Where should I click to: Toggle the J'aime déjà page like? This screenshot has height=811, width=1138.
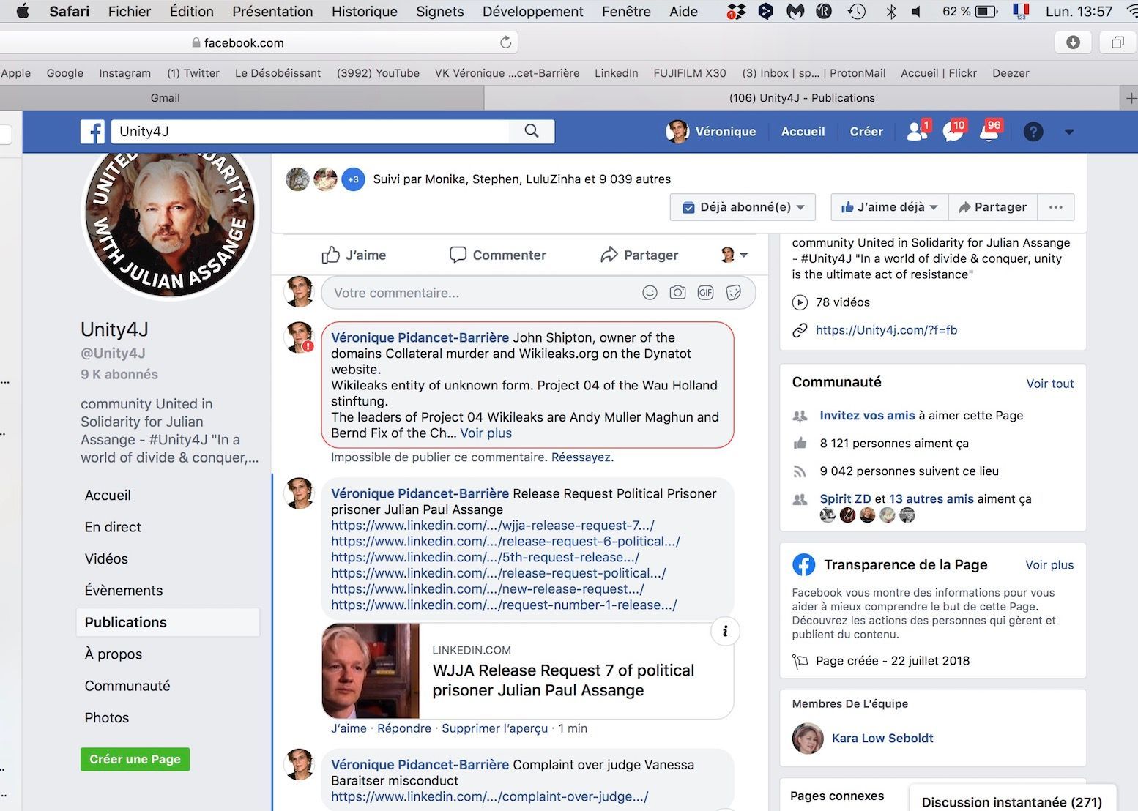[x=889, y=207]
